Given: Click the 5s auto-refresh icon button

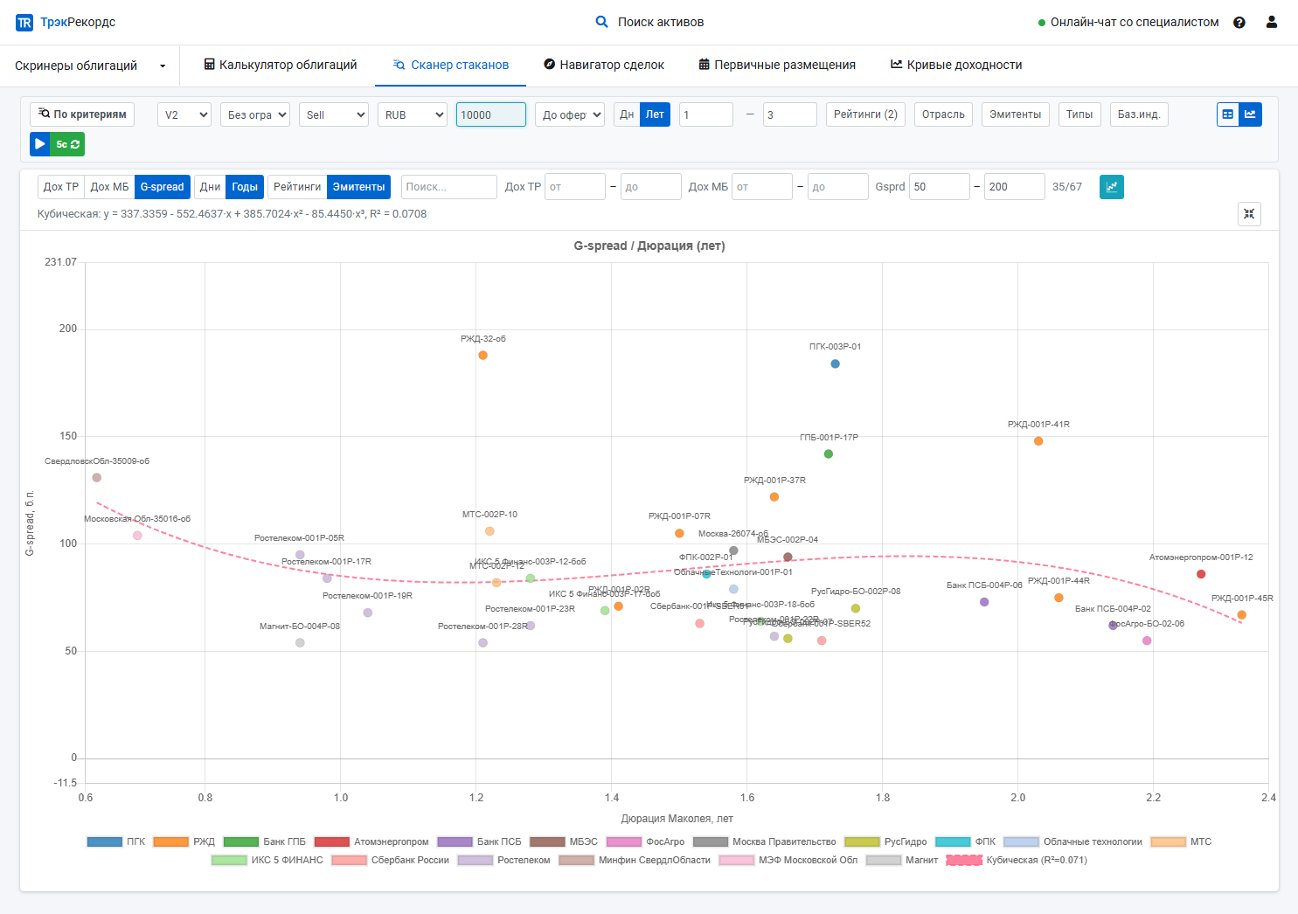Looking at the screenshot, I should coord(67,144).
